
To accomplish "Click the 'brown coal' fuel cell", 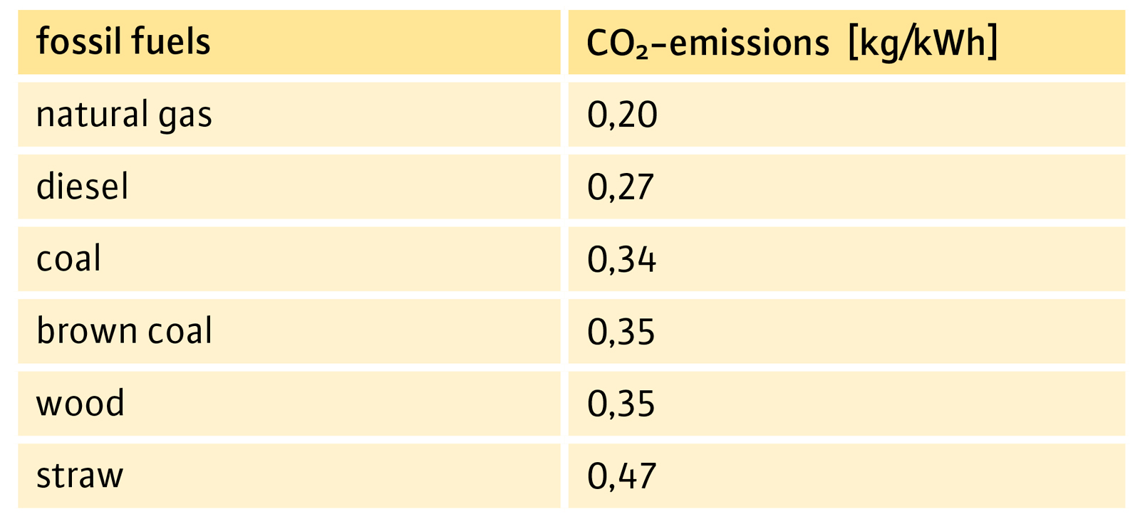I will click(124, 332).
